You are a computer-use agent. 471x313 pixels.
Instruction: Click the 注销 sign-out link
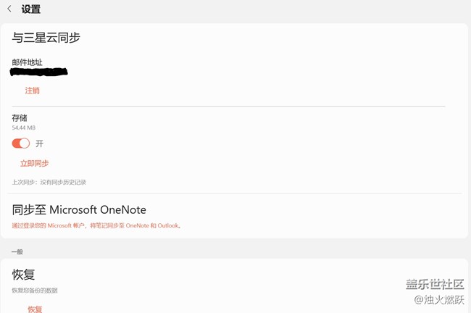[x=32, y=91]
